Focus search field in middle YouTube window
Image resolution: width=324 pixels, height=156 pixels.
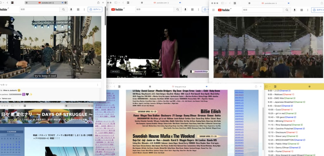click(x=155, y=9)
